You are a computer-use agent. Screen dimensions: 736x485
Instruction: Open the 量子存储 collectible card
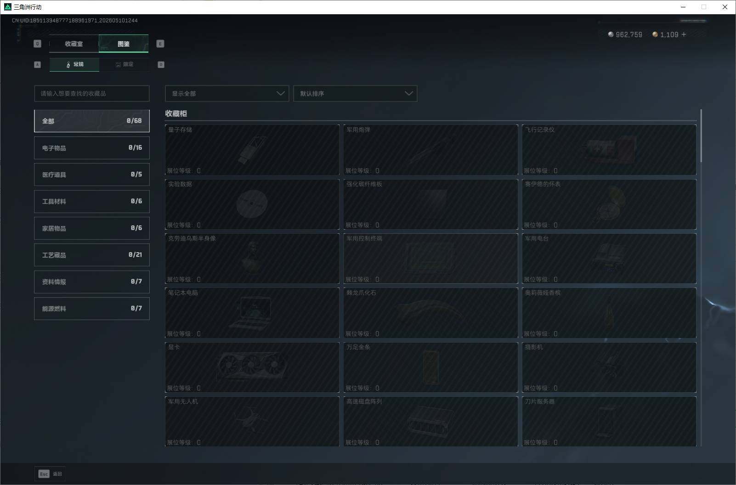pos(252,150)
